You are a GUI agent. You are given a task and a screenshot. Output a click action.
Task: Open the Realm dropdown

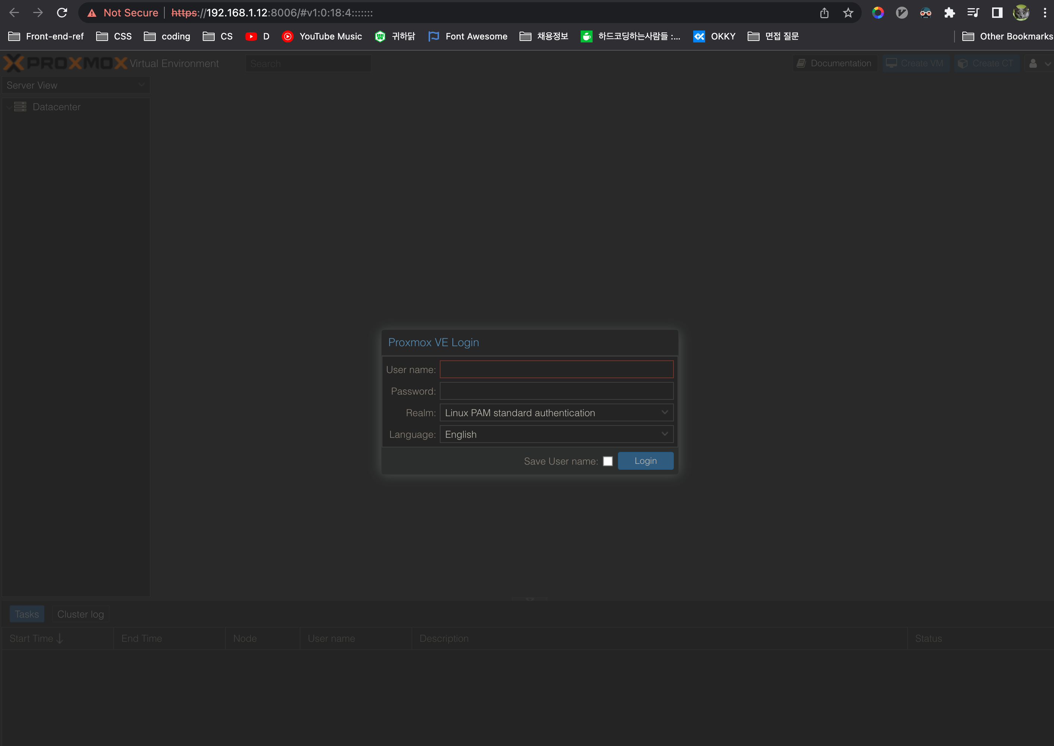tap(556, 412)
